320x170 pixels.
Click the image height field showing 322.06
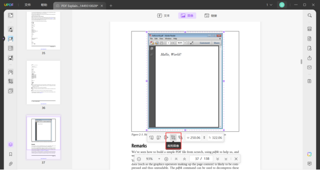[215, 138]
